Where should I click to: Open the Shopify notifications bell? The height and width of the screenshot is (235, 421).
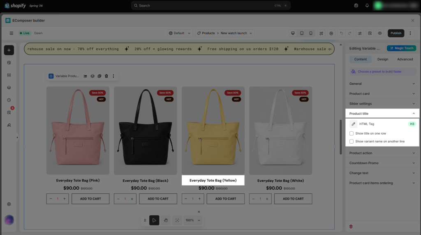click(x=367, y=5)
